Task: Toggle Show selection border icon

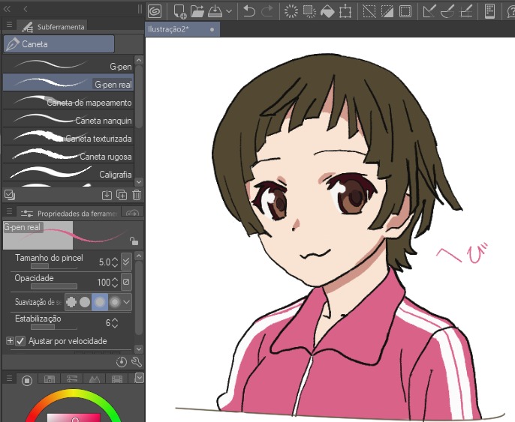Action: coord(405,11)
